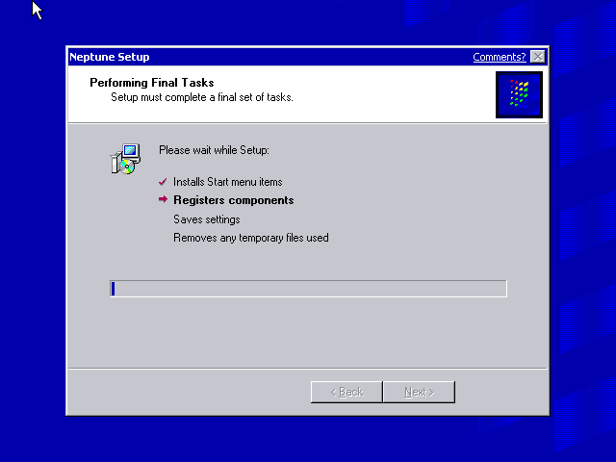Click the setup computer and CD icon
Viewport: 616px width, 462px height.
pyautogui.click(x=126, y=159)
